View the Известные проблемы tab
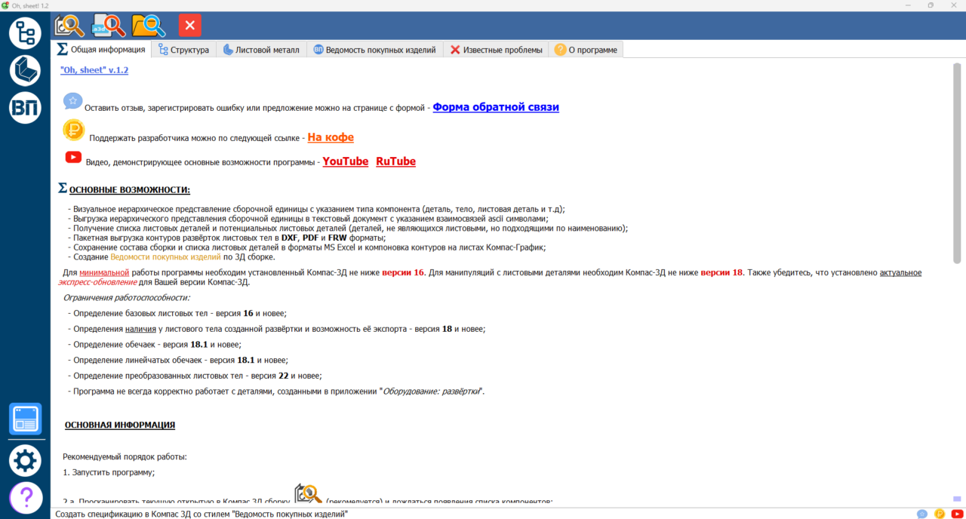 point(496,50)
